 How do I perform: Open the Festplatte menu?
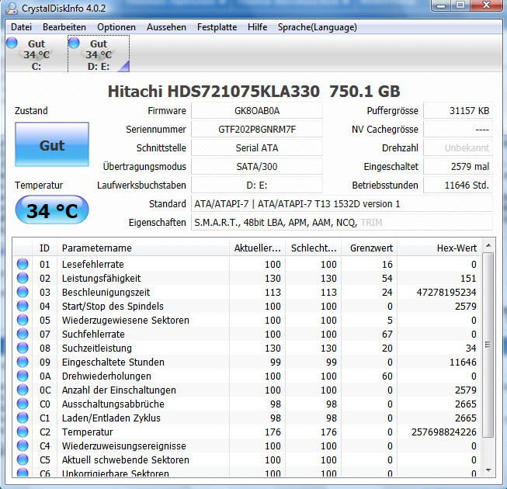click(217, 27)
